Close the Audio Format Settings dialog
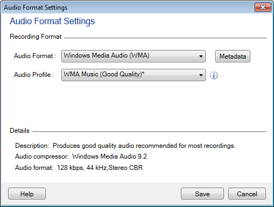Screen dimensions: 274x207 [x=263, y=8]
